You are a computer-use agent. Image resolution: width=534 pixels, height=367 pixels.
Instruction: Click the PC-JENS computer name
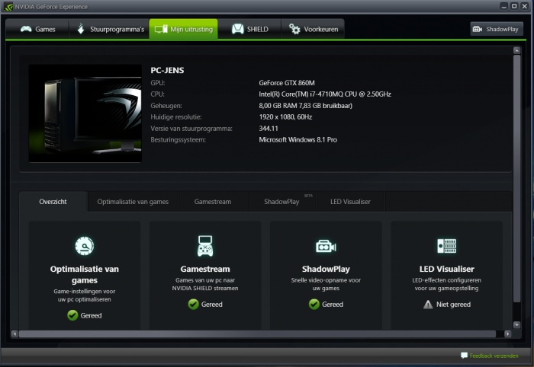(x=167, y=70)
